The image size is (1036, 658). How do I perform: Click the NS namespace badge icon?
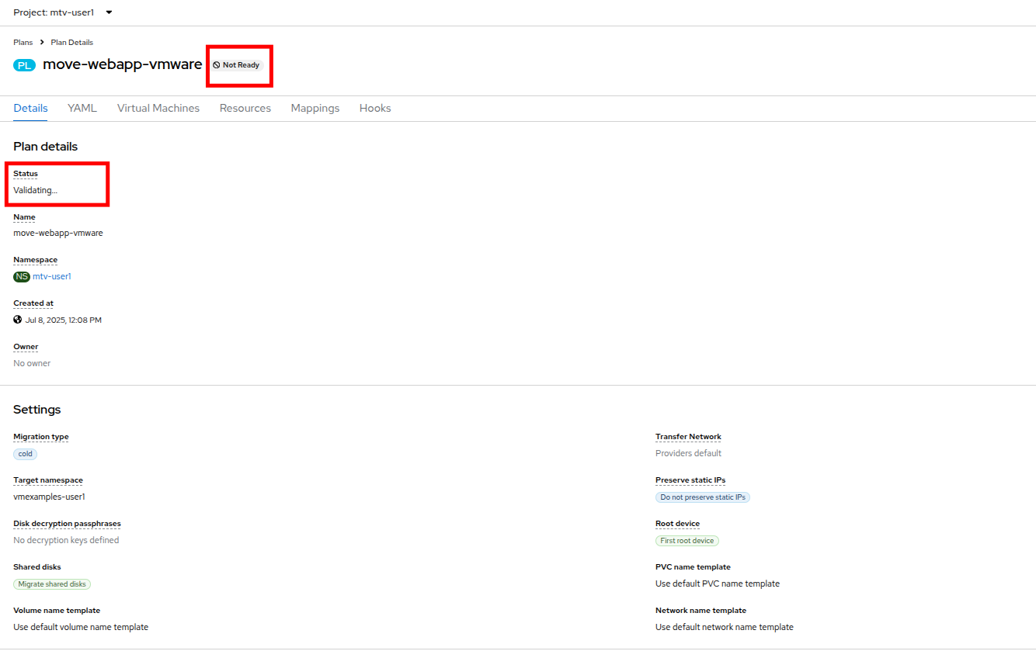click(22, 276)
